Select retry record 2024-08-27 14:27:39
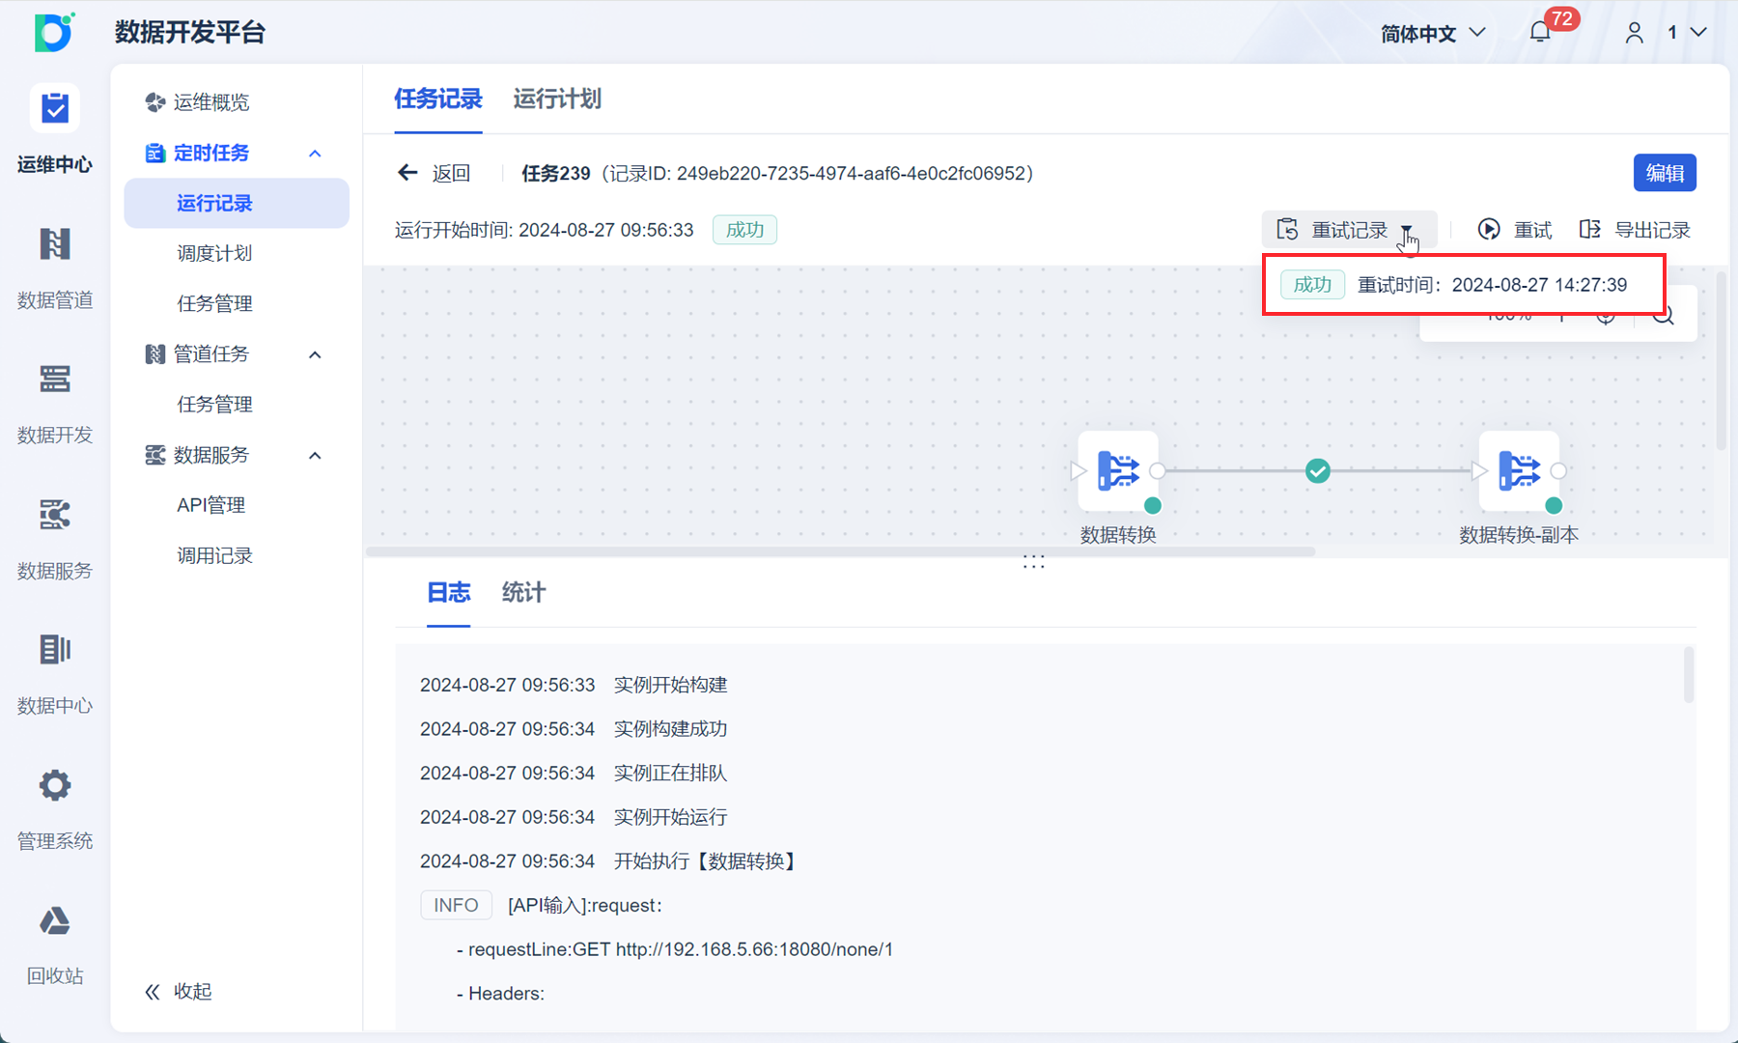The width and height of the screenshot is (1738, 1043). coord(1464,285)
